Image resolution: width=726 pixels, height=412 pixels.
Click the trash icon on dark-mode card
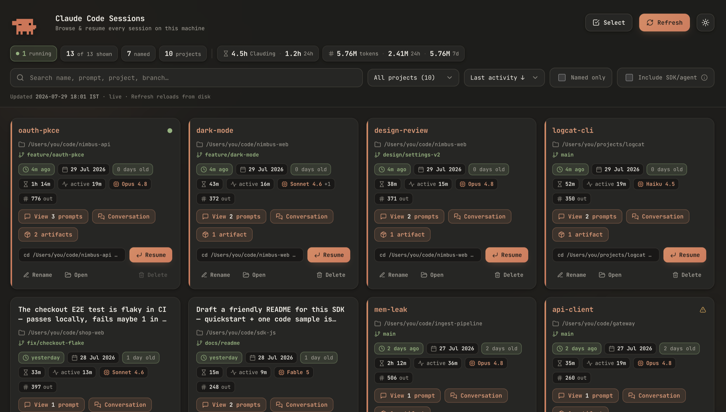click(x=319, y=275)
